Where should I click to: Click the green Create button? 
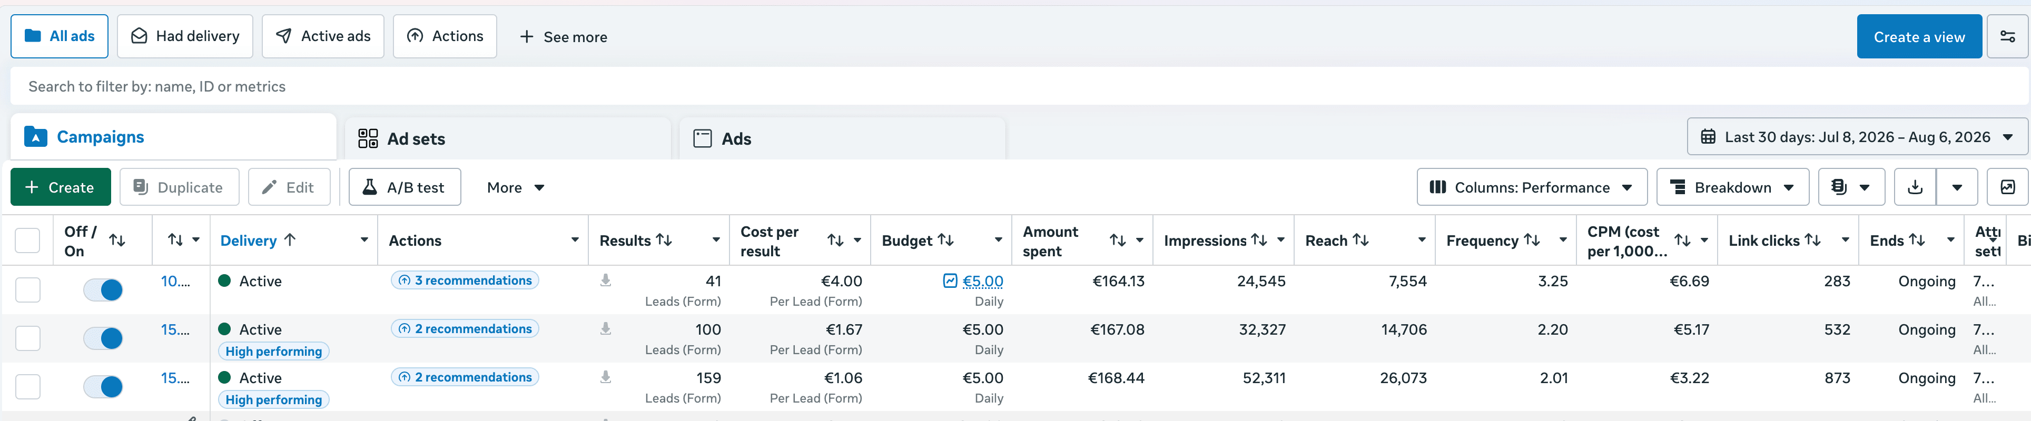pos(61,188)
